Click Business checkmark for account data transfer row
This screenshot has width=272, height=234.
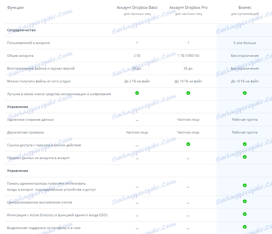245,157
